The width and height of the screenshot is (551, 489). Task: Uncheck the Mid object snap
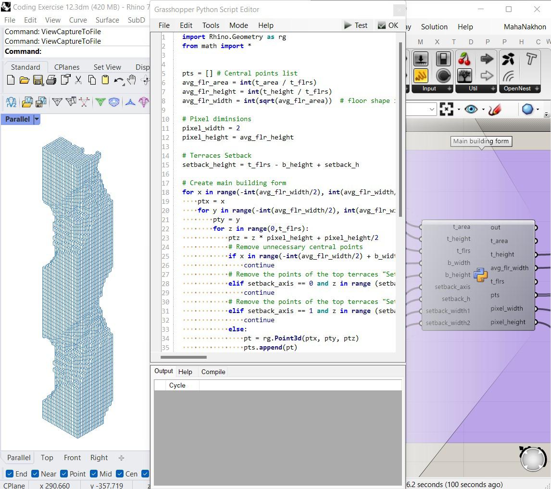[94, 474]
